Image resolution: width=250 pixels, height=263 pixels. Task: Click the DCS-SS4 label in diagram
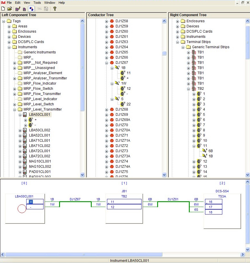coord(222,191)
